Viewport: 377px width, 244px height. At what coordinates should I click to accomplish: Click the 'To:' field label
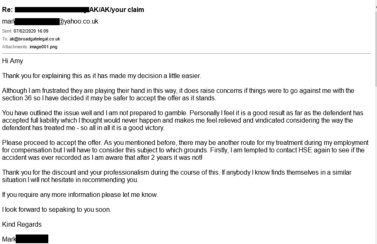click(5, 39)
